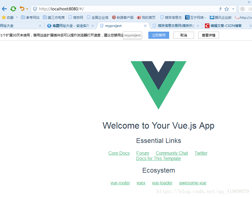Screen dimensions: 252x197
Task: Open the 互宁网络 bookmark
Action: coord(196,17)
